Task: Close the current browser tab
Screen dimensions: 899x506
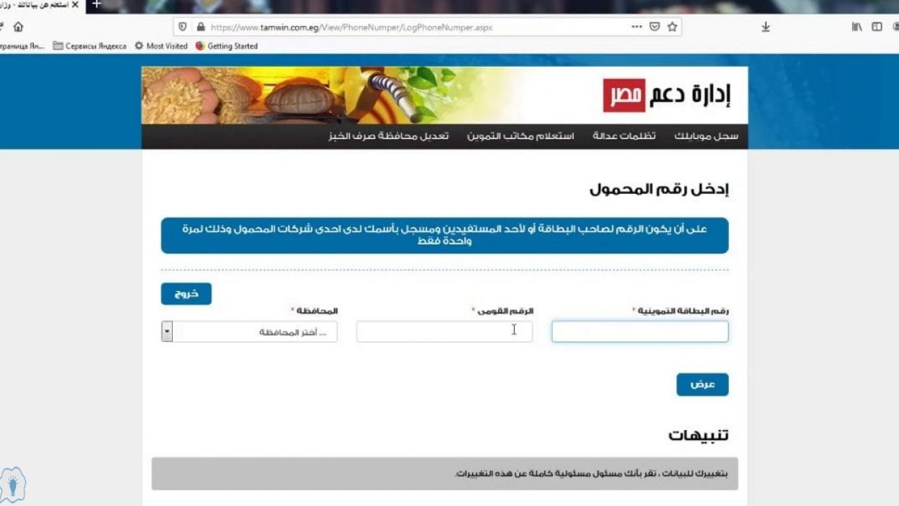Action: pos(75,4)
